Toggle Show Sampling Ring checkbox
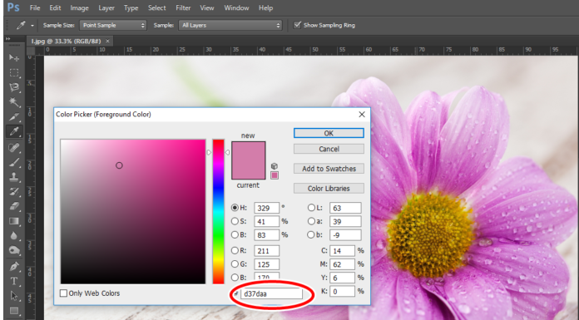The height and width of the screenshot is (320, 579). pyautogui.click(x=297, y=25)
